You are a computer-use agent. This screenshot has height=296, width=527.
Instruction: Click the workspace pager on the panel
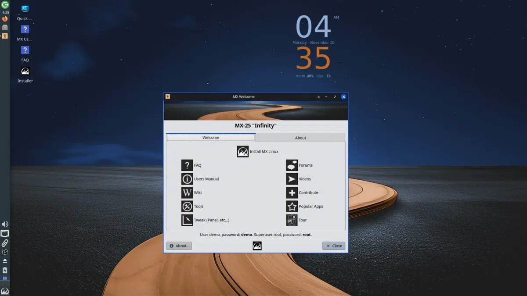coord(5,278)
